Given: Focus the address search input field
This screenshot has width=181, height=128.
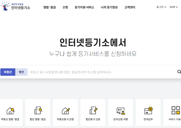Looking at the screenshot, I should point(103,72).
